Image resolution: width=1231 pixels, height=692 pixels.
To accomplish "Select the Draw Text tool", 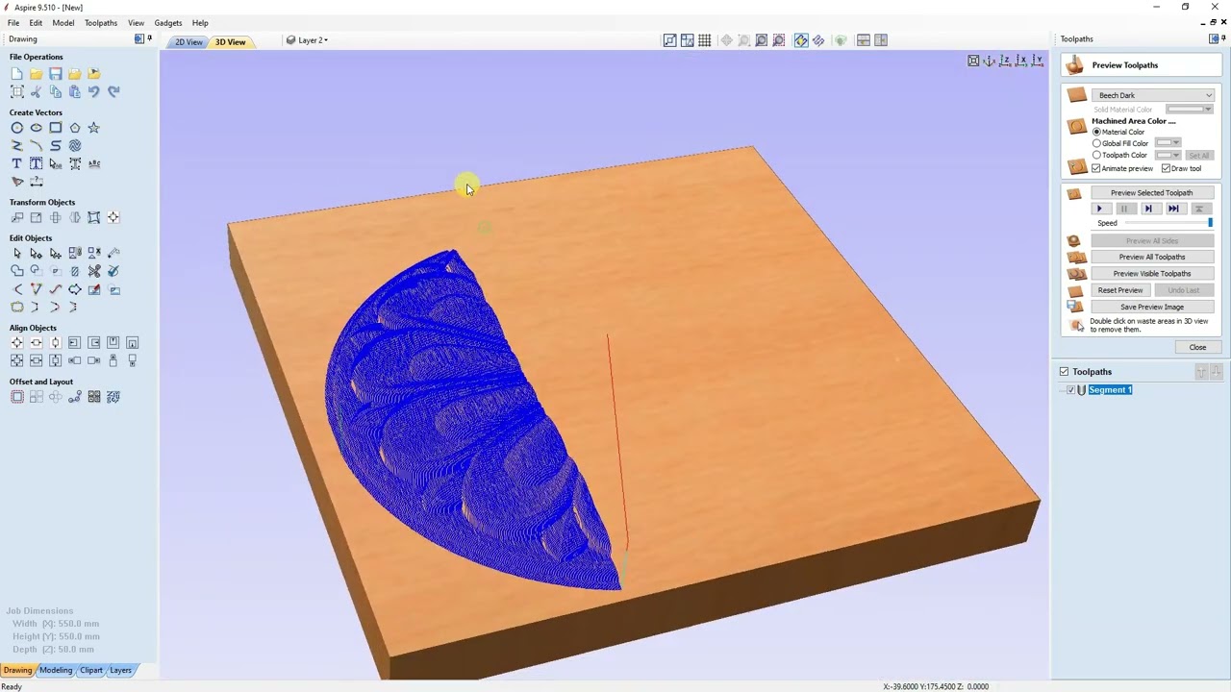I will (16, 163).
